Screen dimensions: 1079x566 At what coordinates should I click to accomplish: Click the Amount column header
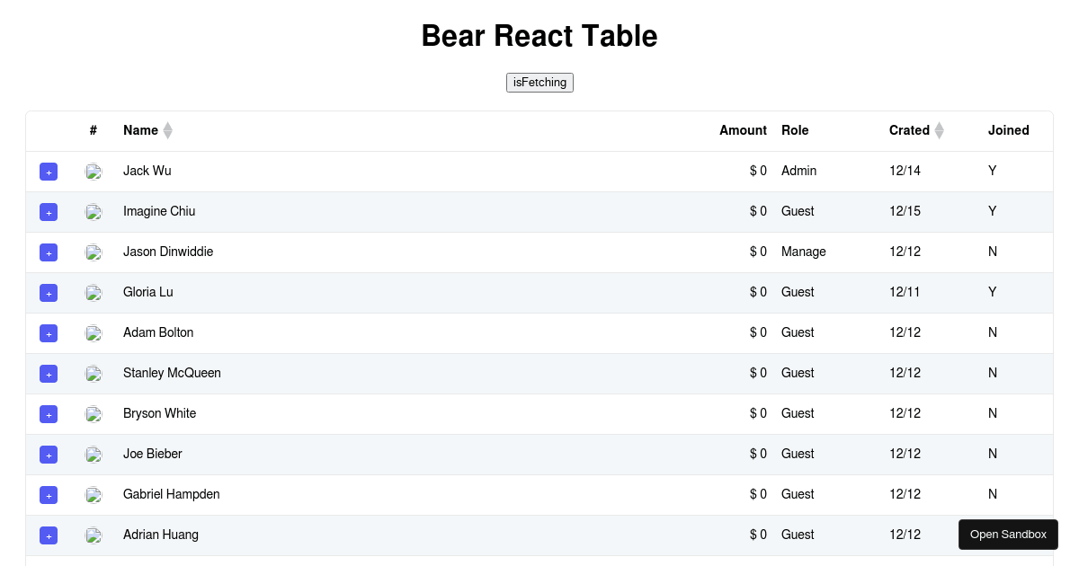click(743, 130)
